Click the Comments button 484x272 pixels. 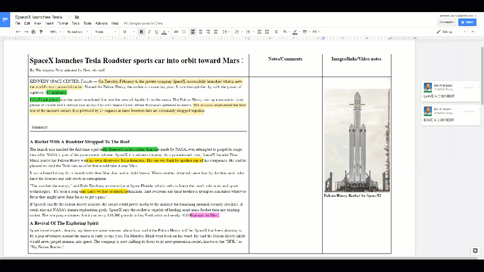click(447, 22)
